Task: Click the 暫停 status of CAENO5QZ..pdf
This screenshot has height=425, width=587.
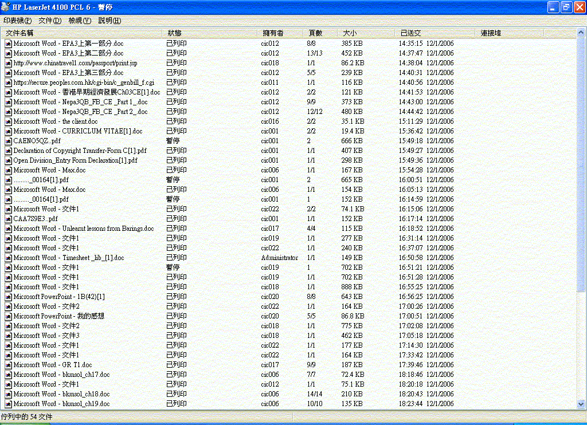Action: [173, 141]
